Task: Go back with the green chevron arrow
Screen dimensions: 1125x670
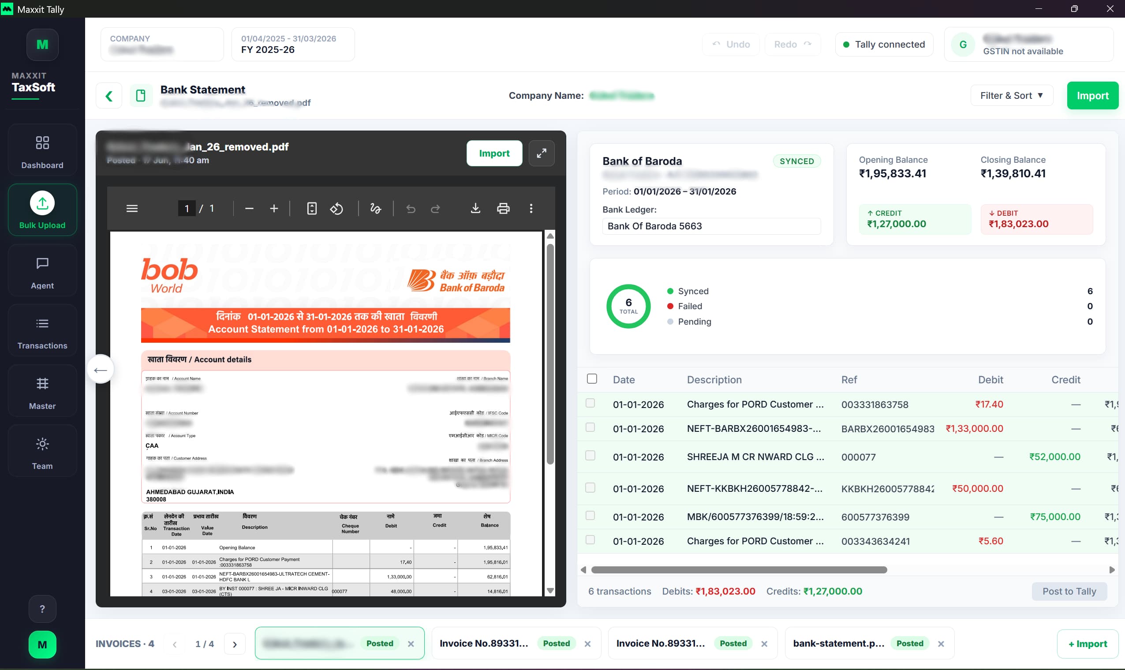Action: 109,96
